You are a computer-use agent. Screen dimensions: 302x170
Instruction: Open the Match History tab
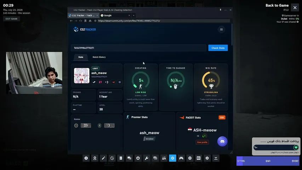coord(99,57)
